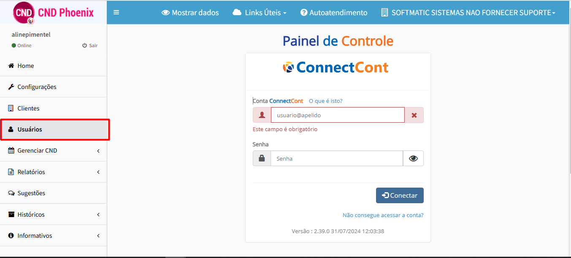The height and width of the screenshot is (258, 571).
Task: Expand Gerenciar CND submenu chevron
Action: click(x=98, y=151)
